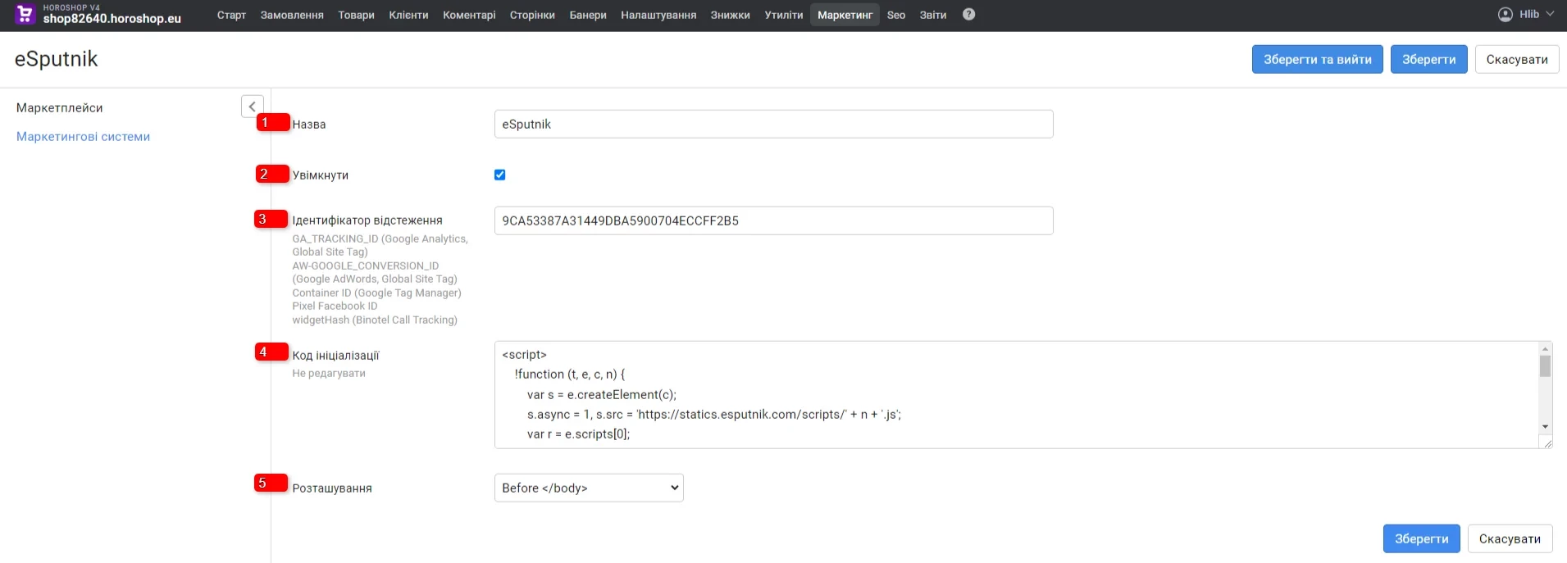The image size is (1567, 563).
Task: Select the Маркетинг menu tab
Action: pos(845,16)
